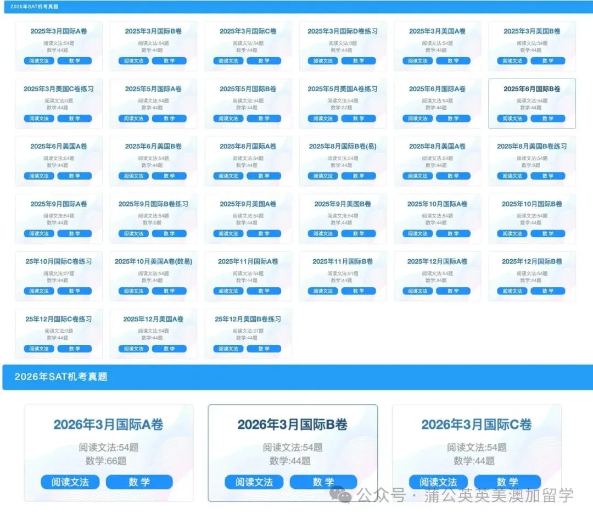Open 阅读文法 for 2026年3月国际A卷
Screen dimensions: 593x519
coord(70,482)
